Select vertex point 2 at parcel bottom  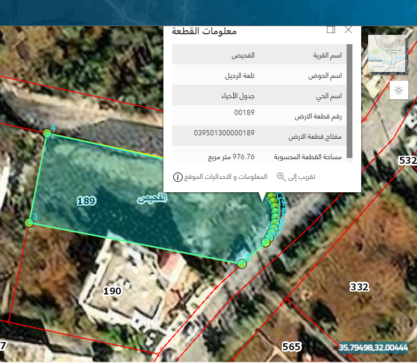click(x=242, y=264)
